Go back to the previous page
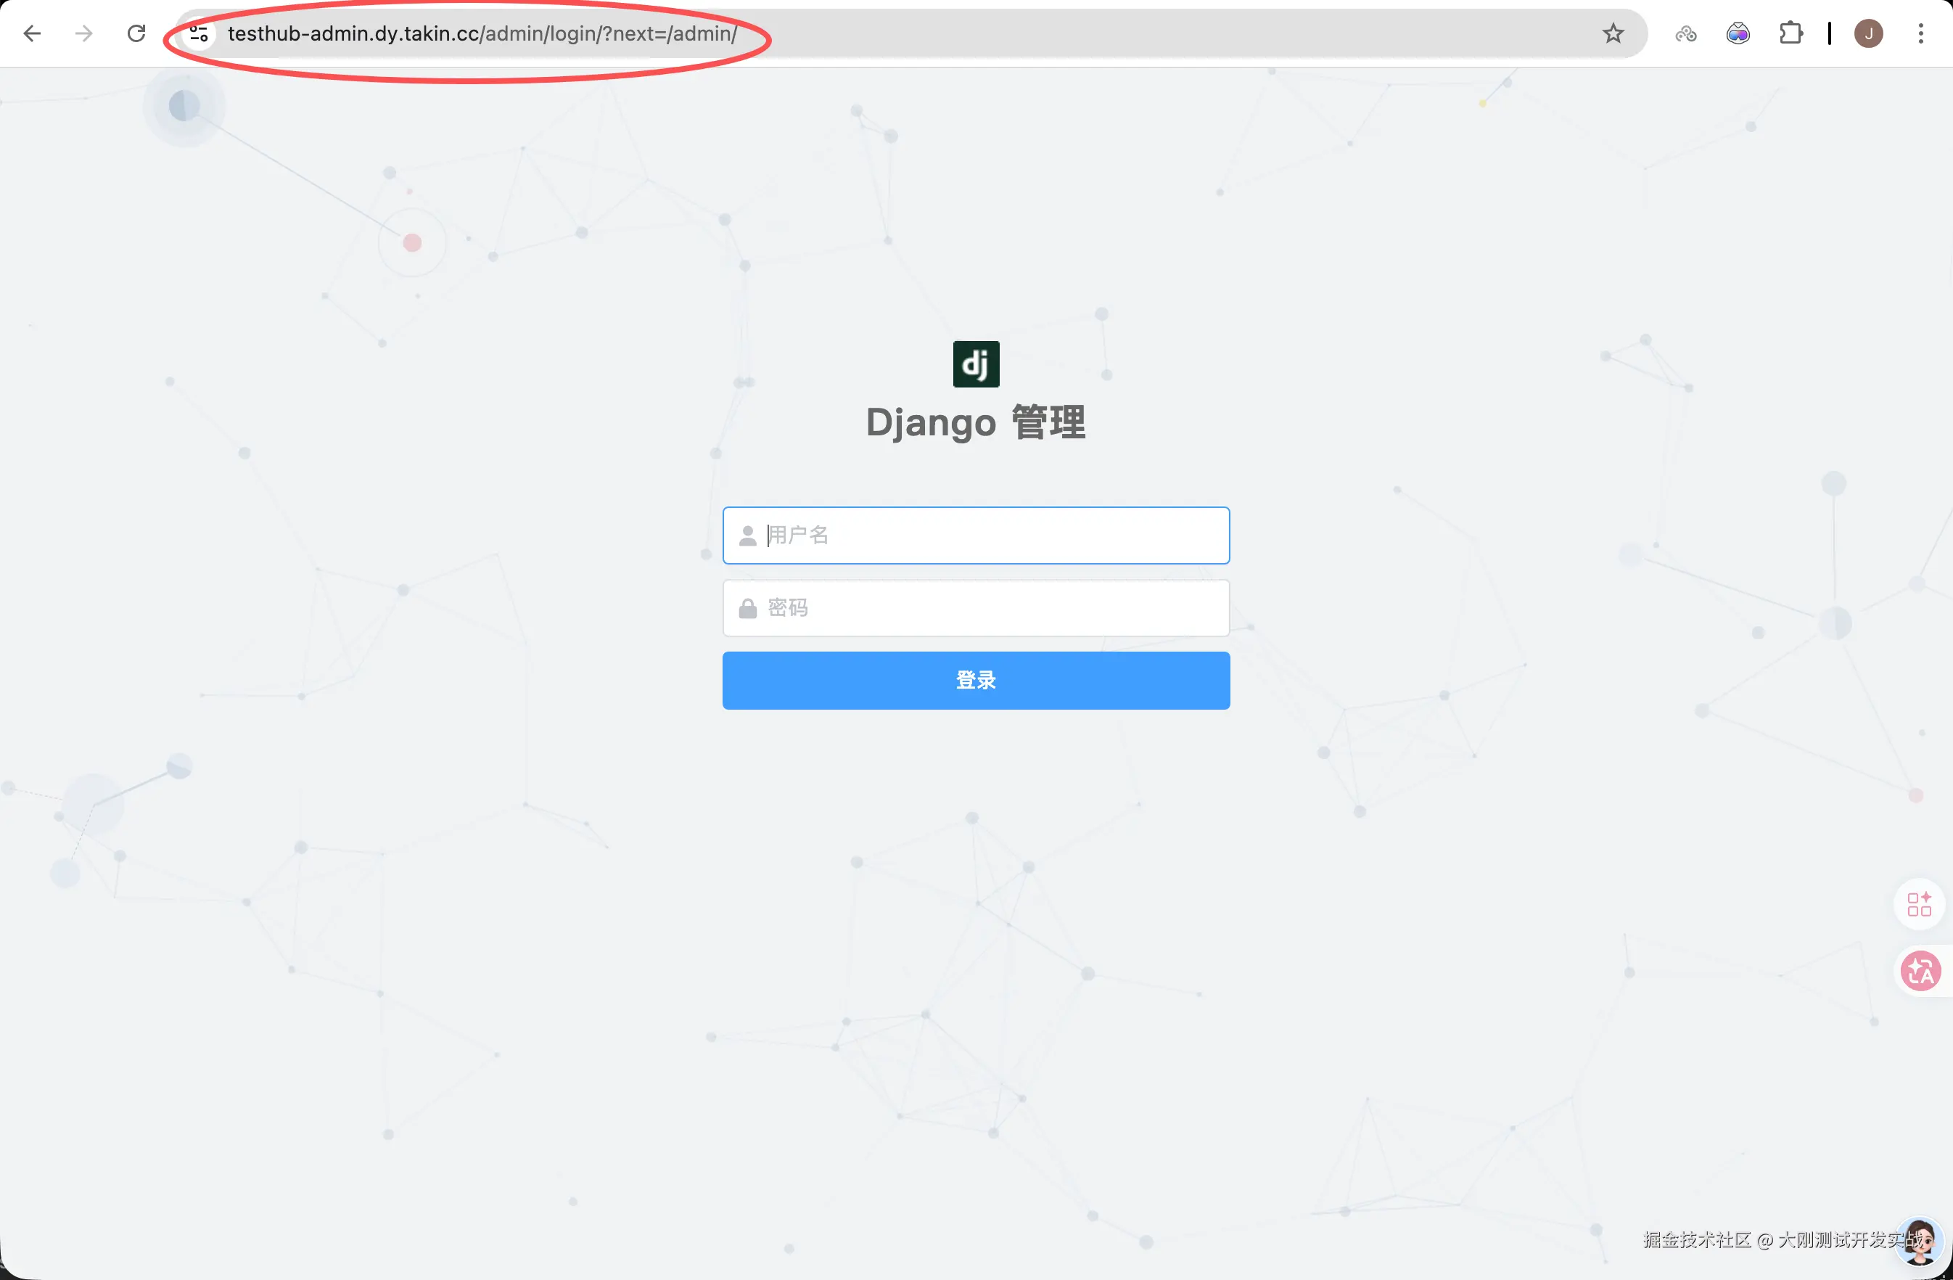This screenshot has width=1953, height=1280. click(32, 33)
